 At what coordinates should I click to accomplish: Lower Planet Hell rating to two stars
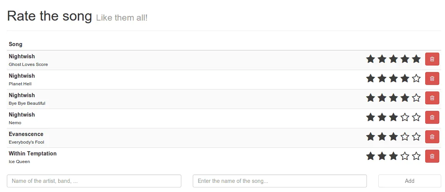pos(382,78)
